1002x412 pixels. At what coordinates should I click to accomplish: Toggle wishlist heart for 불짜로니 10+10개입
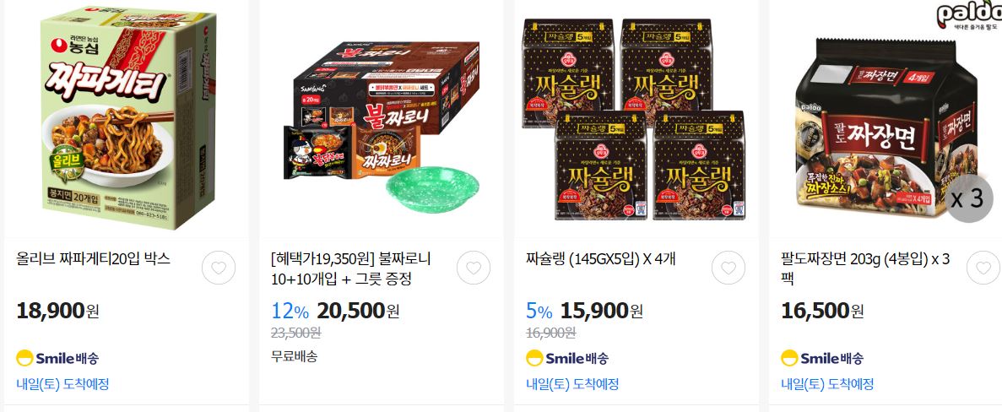pos(474,268)
